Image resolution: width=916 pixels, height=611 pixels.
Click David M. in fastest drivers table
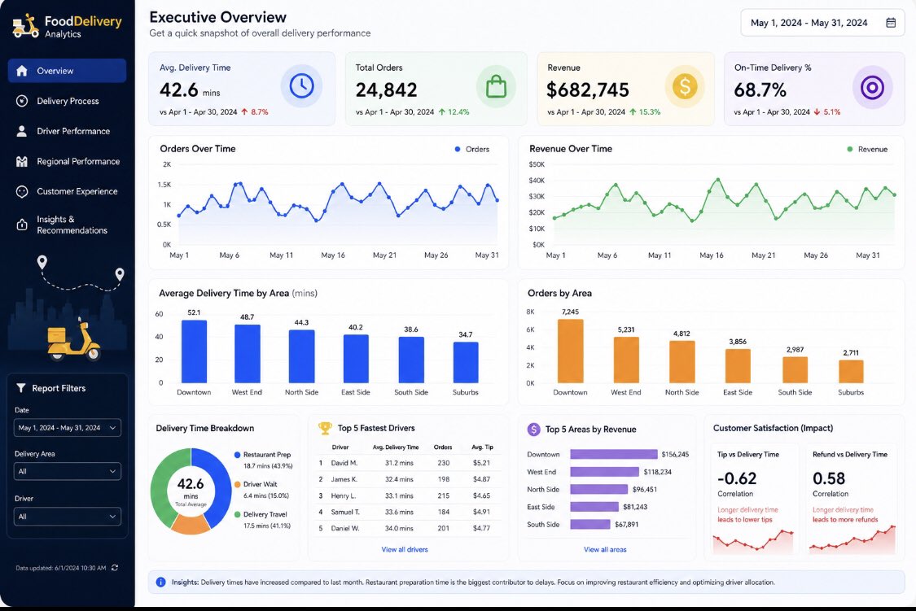click(x=344, y=463)
